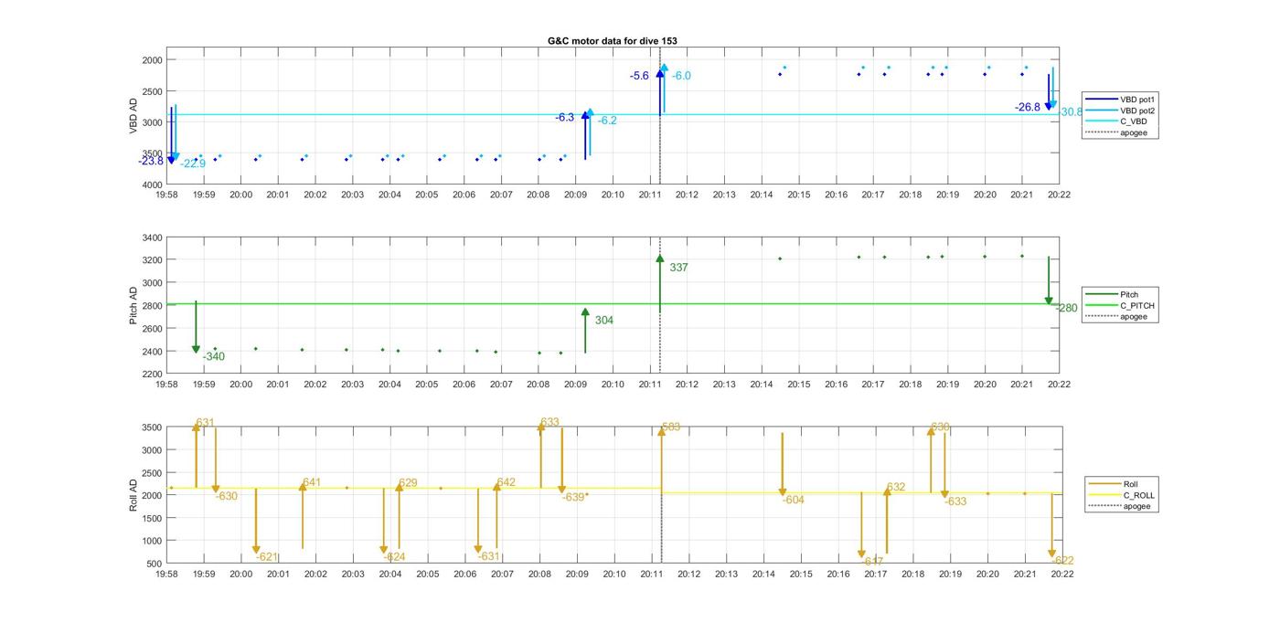Click the '633' roll data label

pos(549,423)
